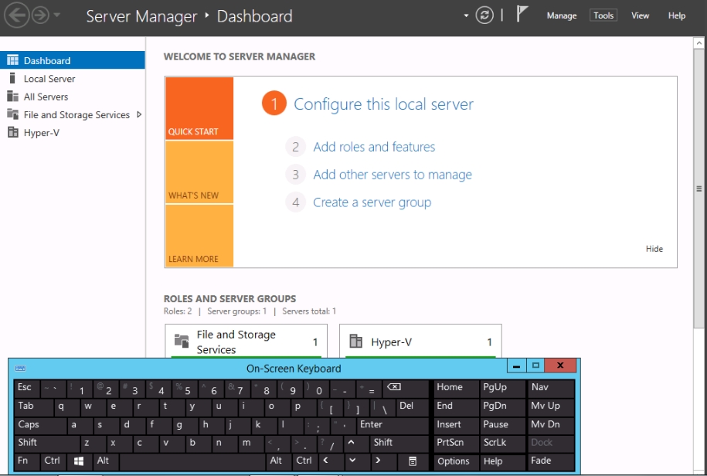Click the Dashboard sidebar icon
707x476 pixels.
click(12, 60)
